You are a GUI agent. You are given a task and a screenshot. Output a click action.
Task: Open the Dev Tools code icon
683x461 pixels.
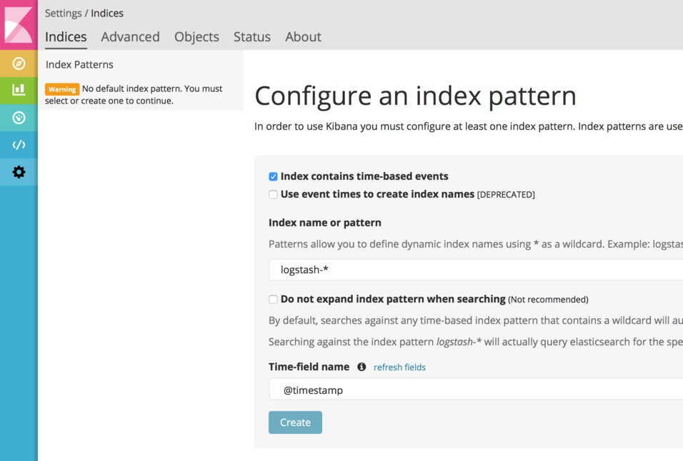tap(19, 145)
